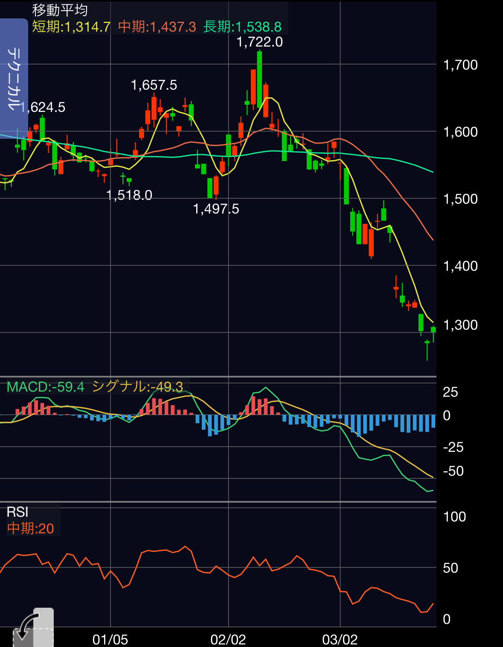
Task: Tap the 1,497.5 low price label
Action: click(216, 209)
